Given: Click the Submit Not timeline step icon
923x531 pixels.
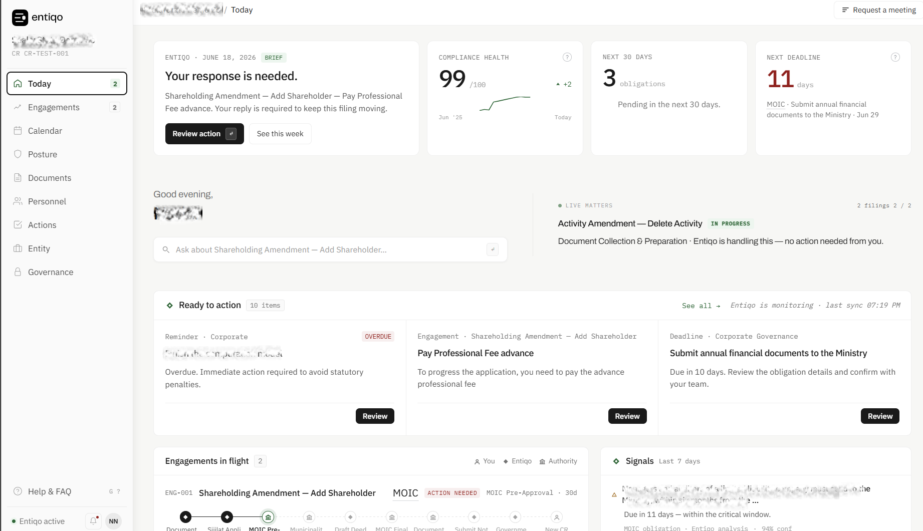Looking at the screenshot, I should click(474, 516).
